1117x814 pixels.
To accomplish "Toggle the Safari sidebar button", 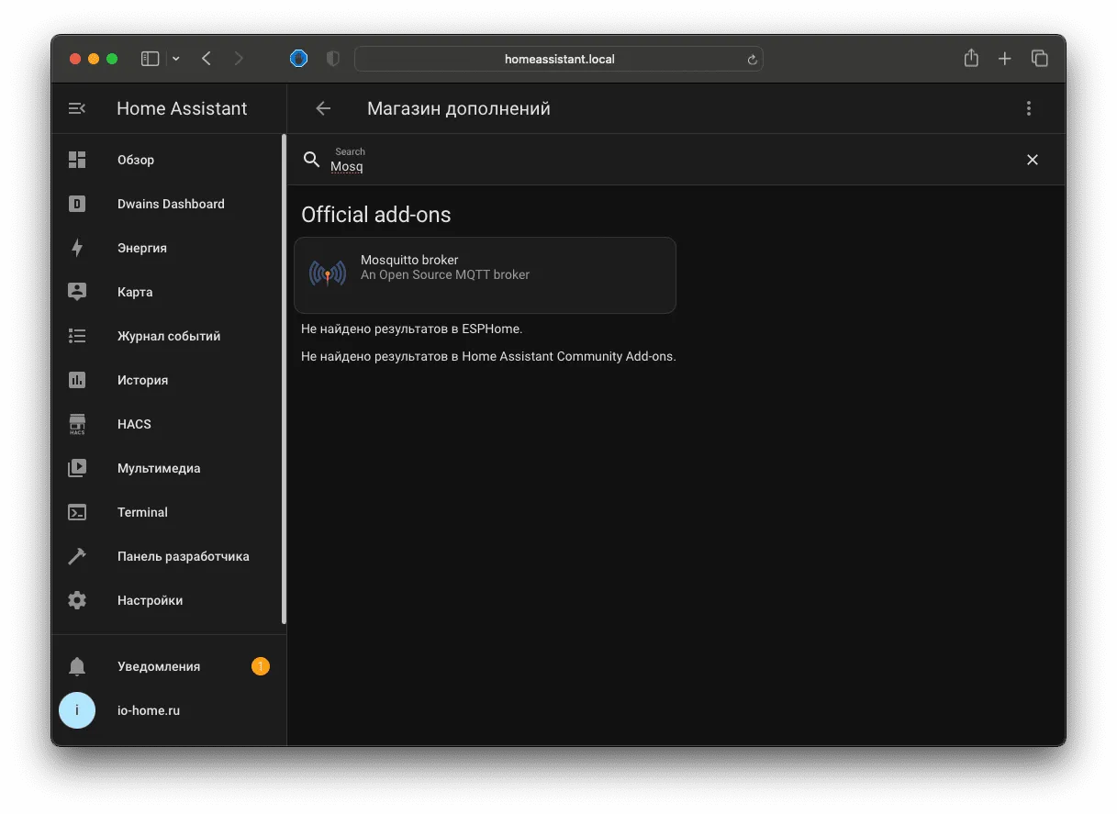I will click(x=150, y=59).
